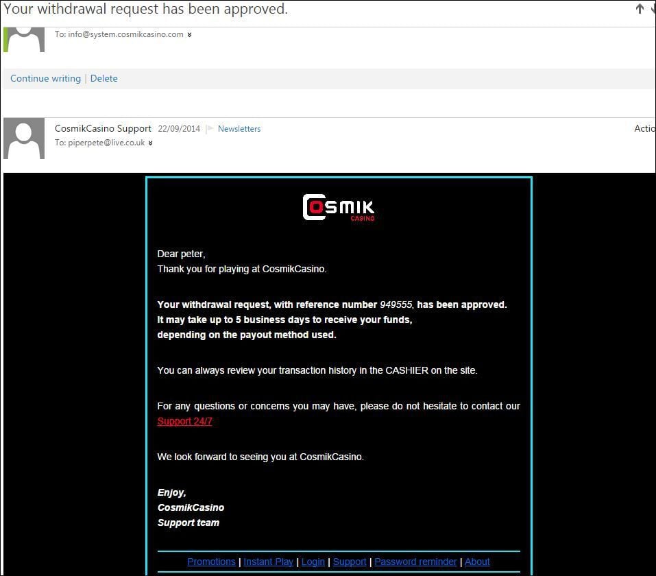This screenshot has width=656, height=576.
Task: Click the draft sender avatar picture
Action: [x=24, y=39]
